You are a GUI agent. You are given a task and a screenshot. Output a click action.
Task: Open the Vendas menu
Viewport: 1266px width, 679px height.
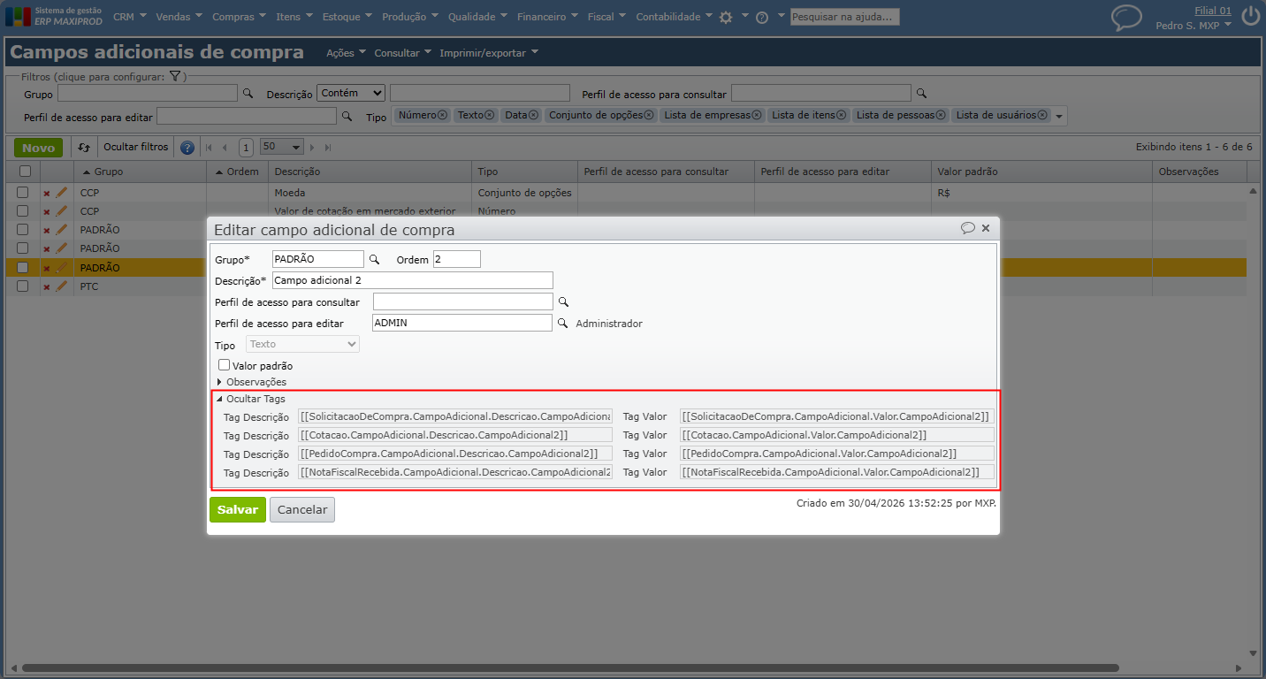179,17
